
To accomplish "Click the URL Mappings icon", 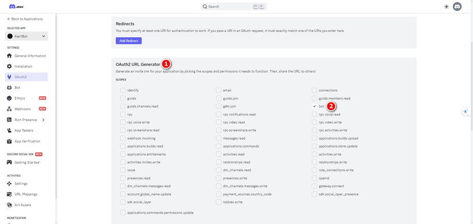I will [9, 194].
